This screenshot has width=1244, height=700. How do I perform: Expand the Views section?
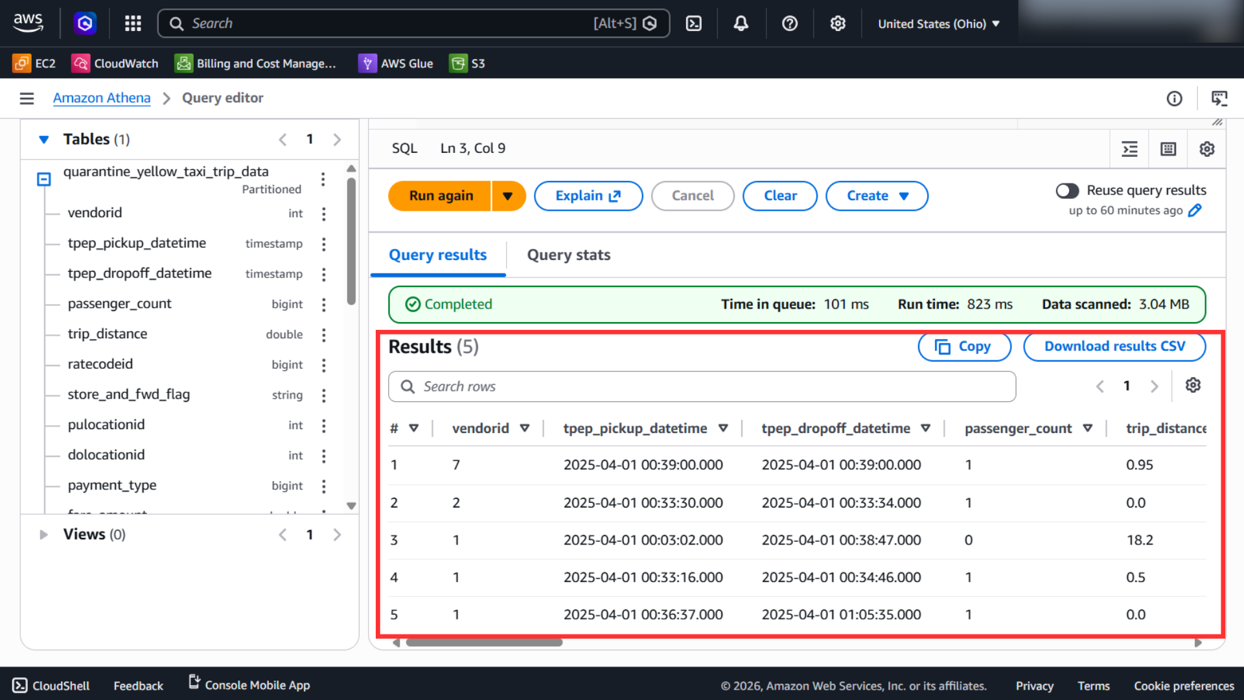pos(43,535)
